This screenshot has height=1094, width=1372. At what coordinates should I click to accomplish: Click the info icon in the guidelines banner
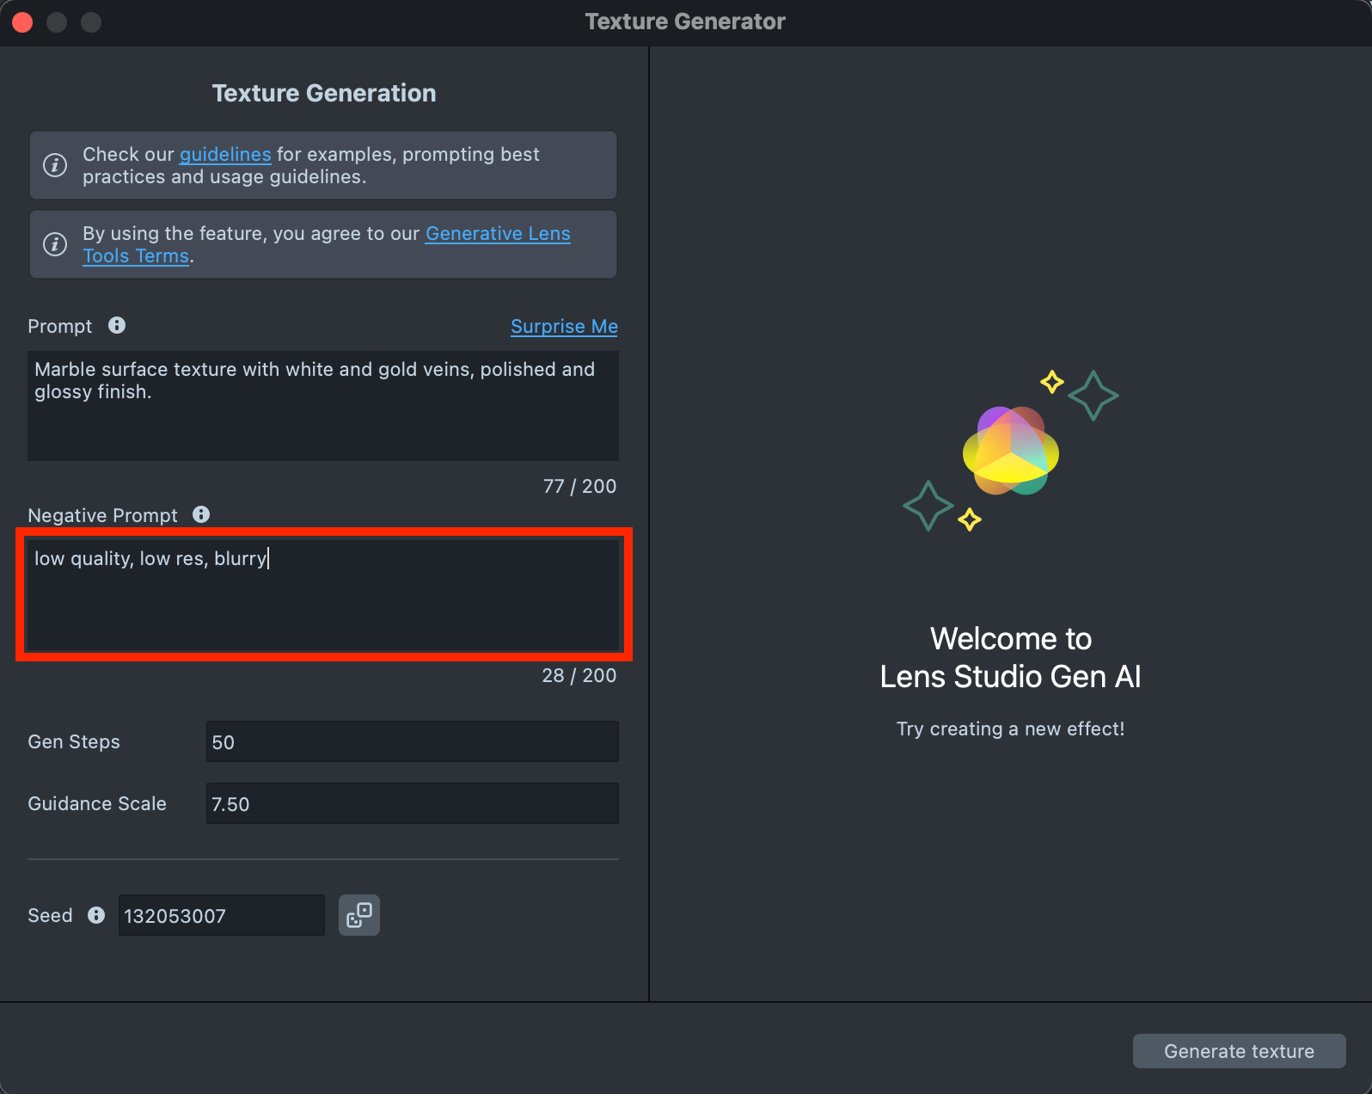tap(55, 165)
